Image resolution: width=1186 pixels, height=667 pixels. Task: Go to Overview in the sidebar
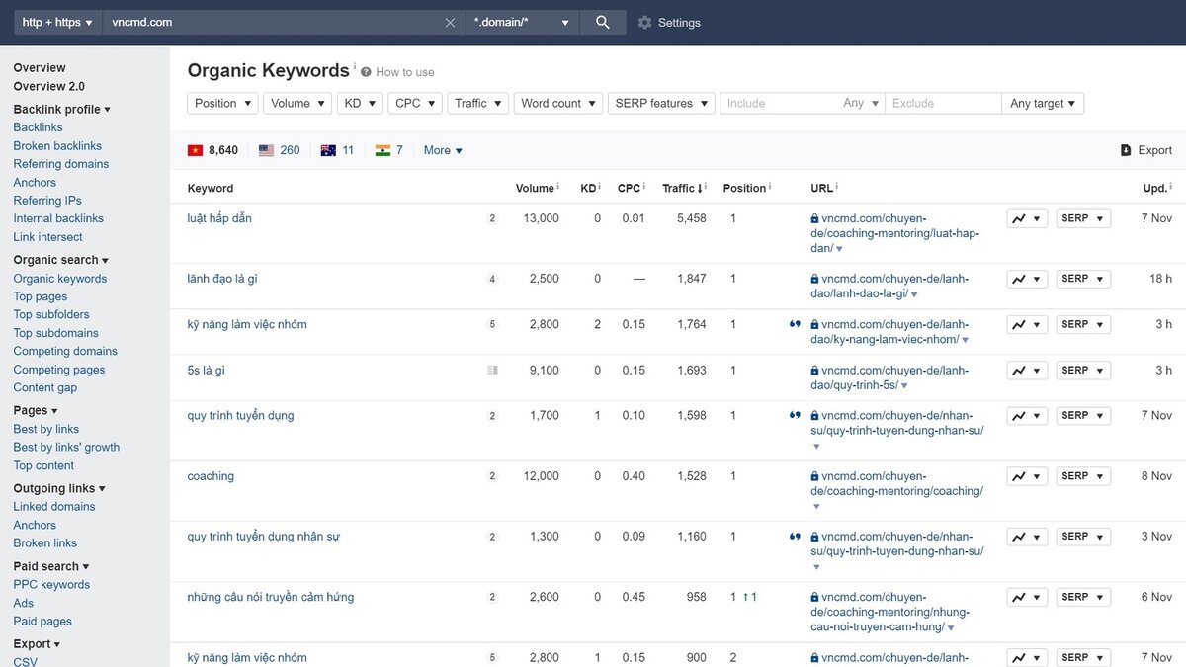[x=40, y=68]
